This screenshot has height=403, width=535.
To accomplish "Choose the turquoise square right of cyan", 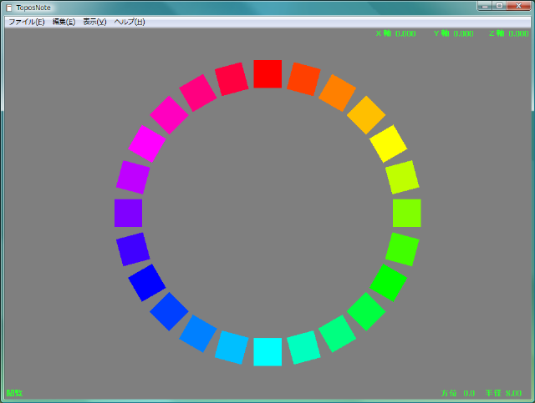I will [x=303, y=347].
